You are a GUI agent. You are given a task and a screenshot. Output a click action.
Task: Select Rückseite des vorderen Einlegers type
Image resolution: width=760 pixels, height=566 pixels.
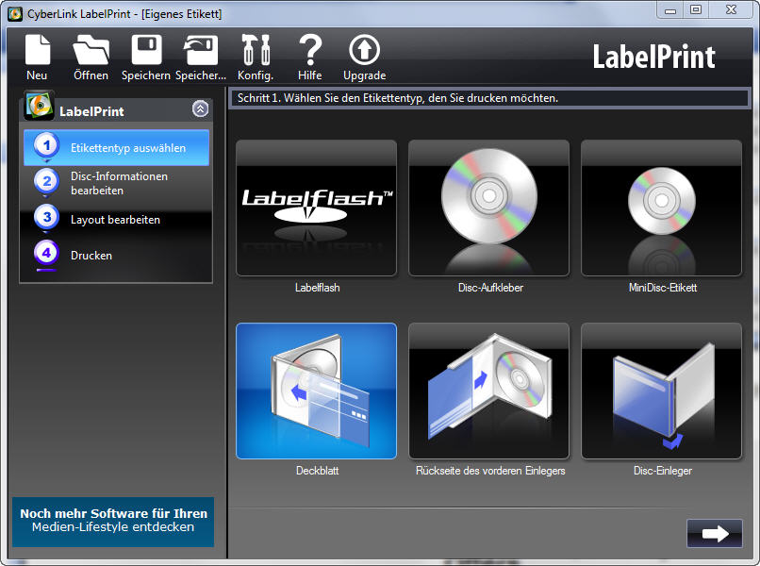click(489, 391)
